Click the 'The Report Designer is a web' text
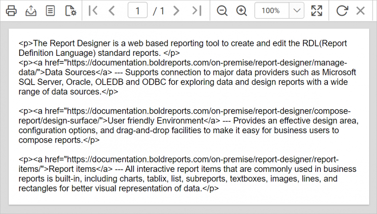This screenshot has height=214, width=377. (87, 43)
